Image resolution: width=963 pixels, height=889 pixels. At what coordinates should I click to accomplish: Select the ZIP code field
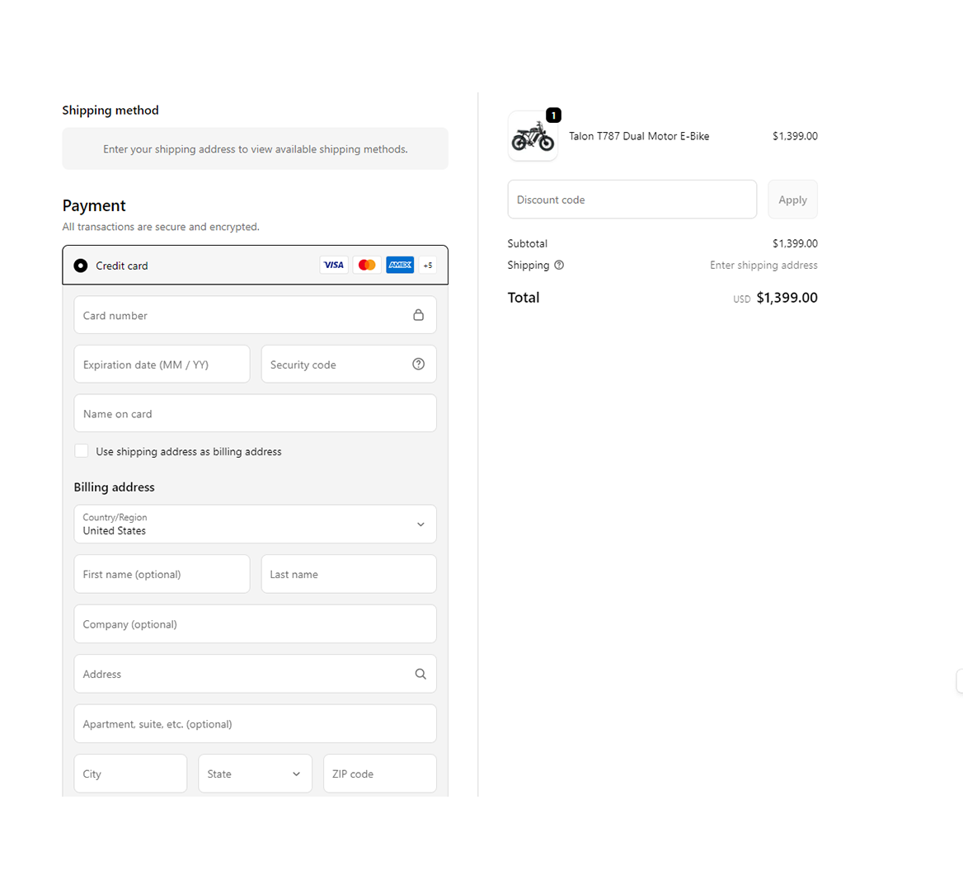[379, 774]
